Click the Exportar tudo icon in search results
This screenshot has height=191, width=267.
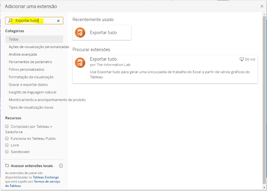(x=80, y=63)
